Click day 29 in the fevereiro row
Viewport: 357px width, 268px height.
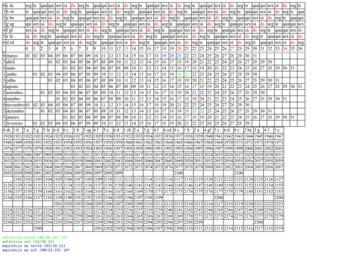(247, 124)
